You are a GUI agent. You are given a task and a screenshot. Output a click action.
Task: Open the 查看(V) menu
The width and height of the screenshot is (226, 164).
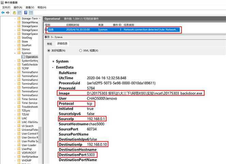30,8
